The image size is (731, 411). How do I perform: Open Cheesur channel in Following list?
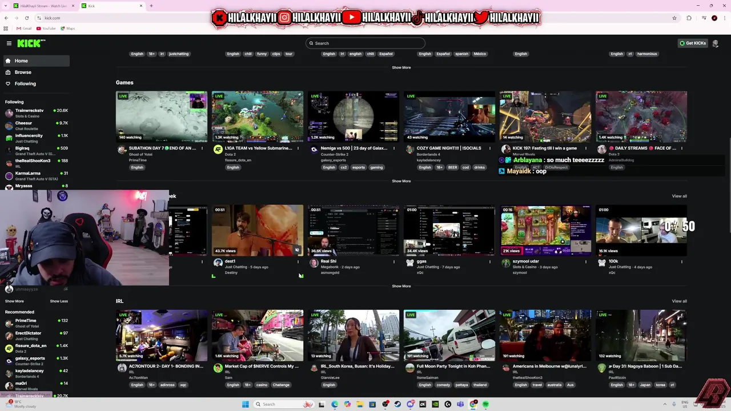pyautogui.click(x=37, y=125)
